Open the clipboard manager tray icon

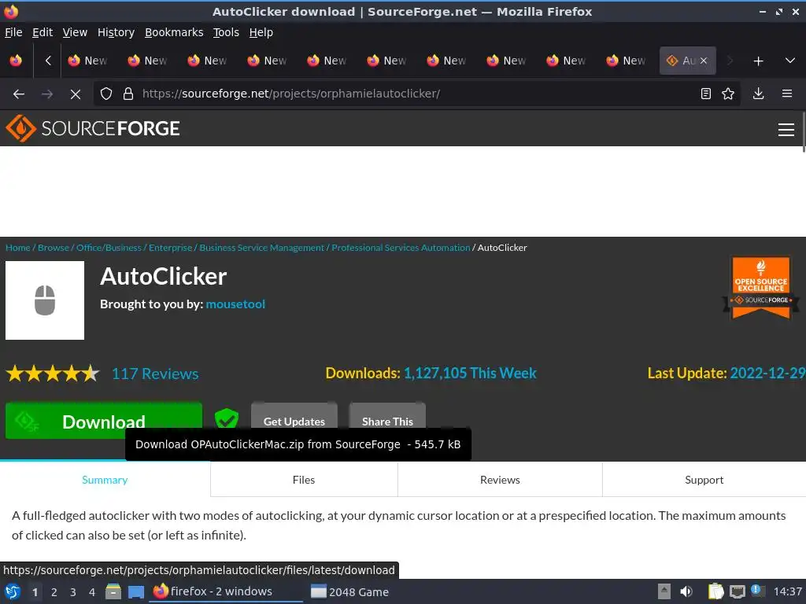(715, 591)
